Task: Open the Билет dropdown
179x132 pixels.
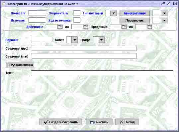Action: pyautogui.click(x=75, y=40)
